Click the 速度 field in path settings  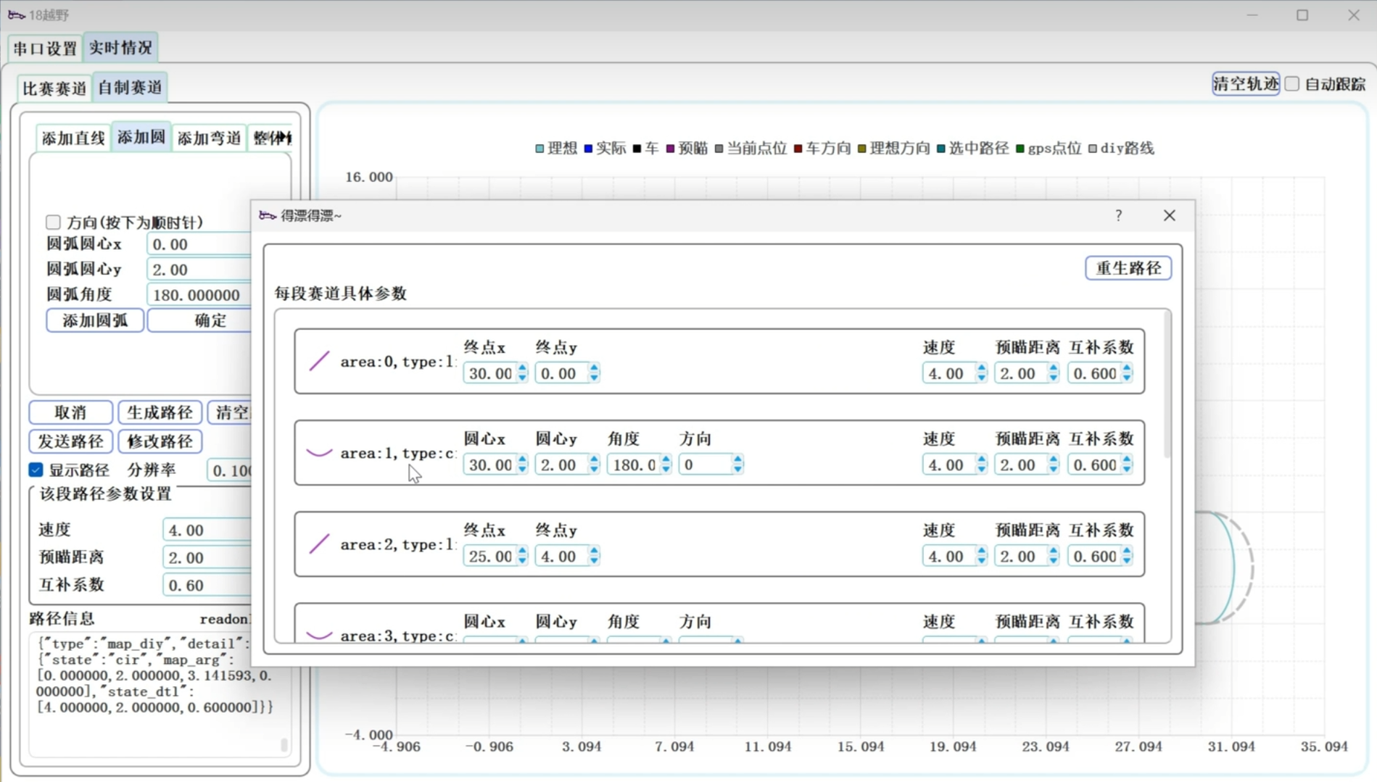click(207, 530)
